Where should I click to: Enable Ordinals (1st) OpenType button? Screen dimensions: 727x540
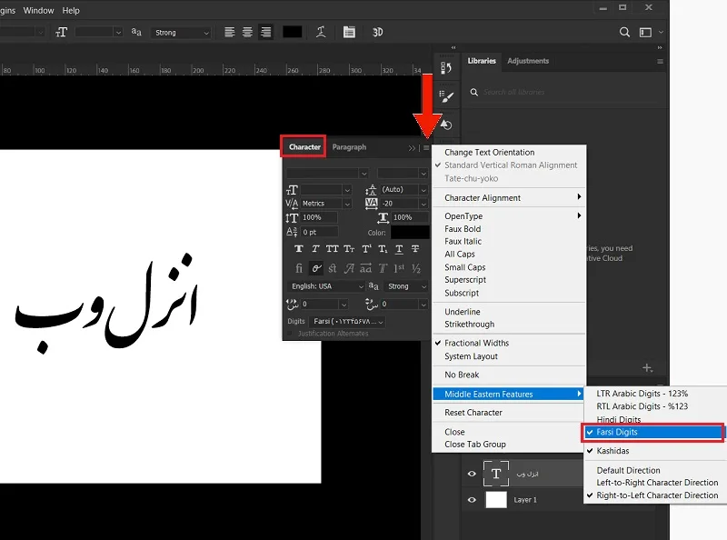tap(399, 268)
